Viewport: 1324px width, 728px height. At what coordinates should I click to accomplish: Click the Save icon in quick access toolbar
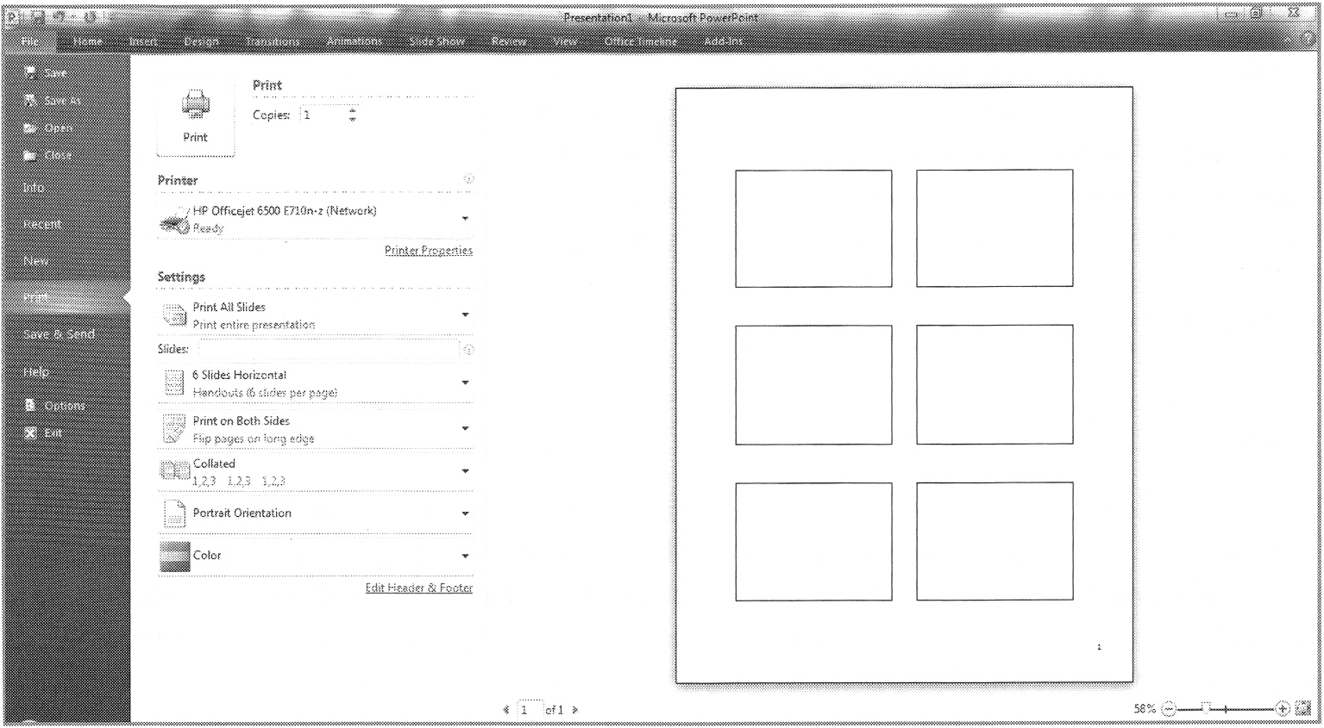pos(39,16)
